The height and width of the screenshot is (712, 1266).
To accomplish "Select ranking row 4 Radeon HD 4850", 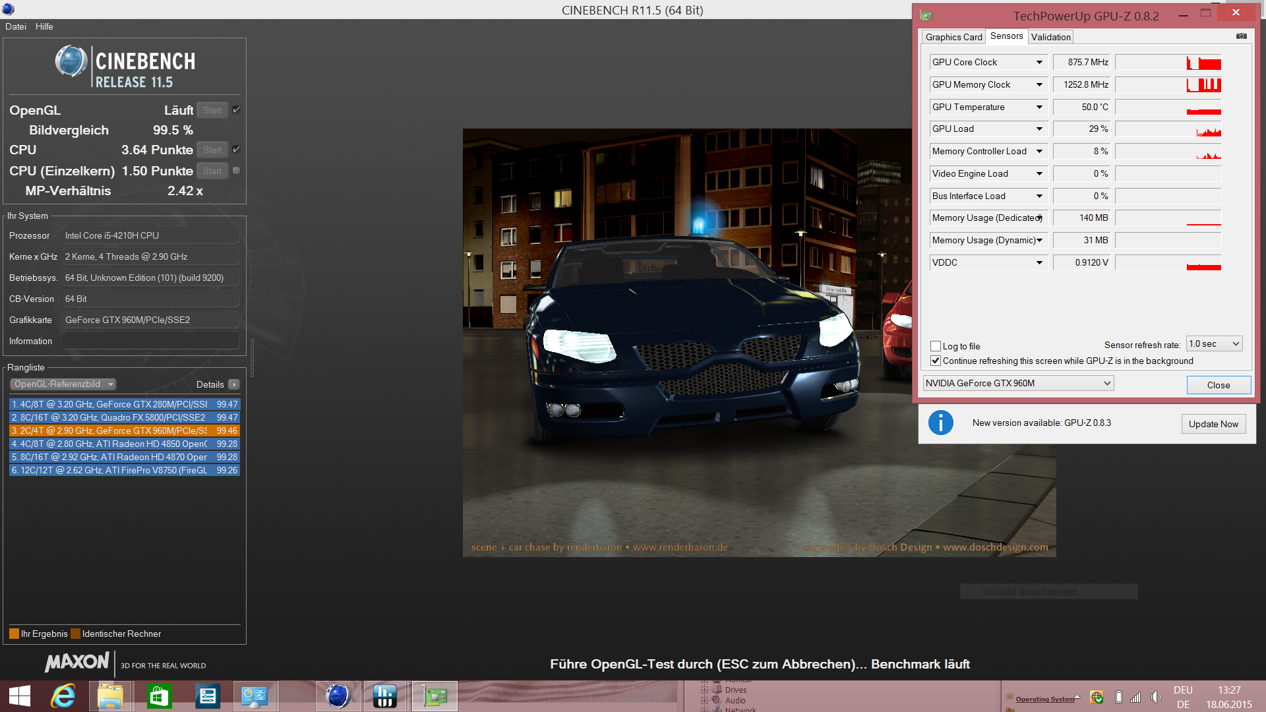I will pyautogui.click(x=125, y=444).
